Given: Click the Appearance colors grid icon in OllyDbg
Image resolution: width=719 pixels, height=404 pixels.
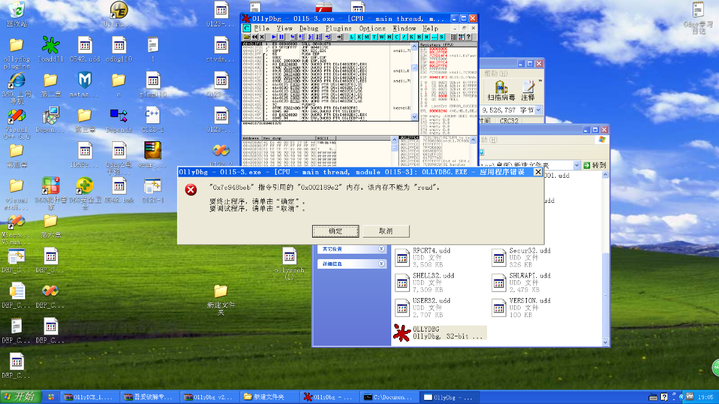Looking at the screenshot, I should tap(461, 37).
